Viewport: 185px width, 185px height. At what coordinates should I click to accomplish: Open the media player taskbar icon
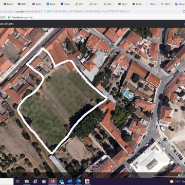(44, 181)
